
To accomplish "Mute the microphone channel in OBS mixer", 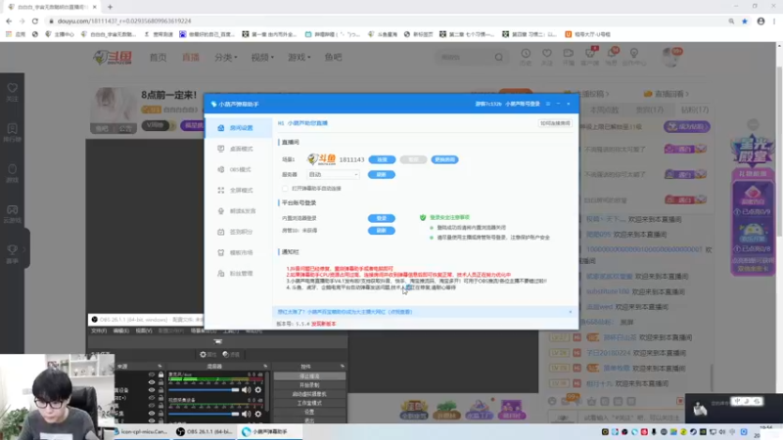I will (x=247, y=389).
